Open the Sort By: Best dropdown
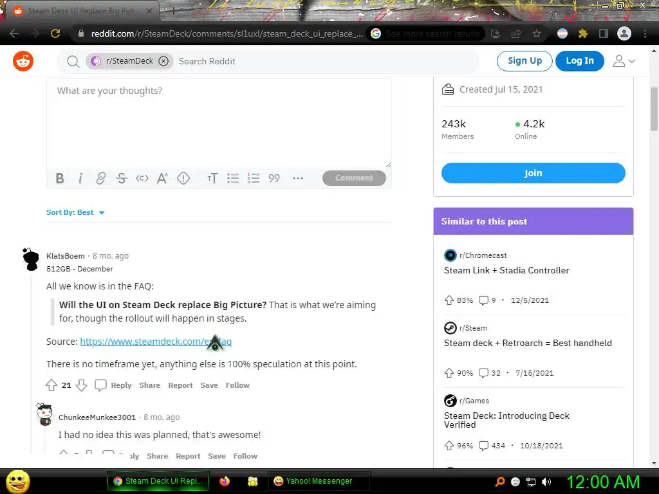This screenshot has height=494, width=659. (x=75, y=212)
